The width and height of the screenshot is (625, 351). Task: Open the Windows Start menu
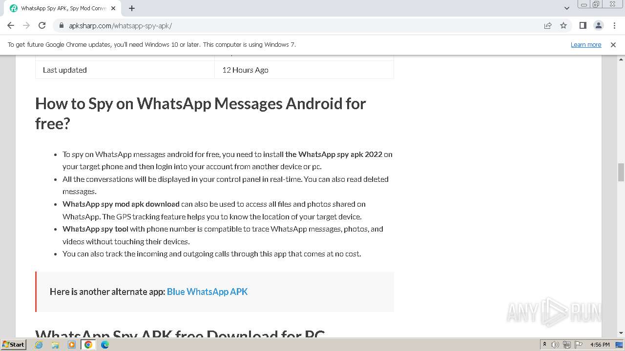click(x=14, y=344)
